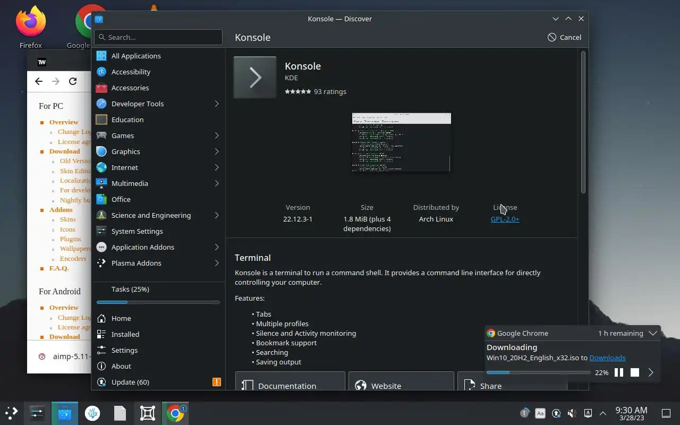
Task: Open the Downloads folder link
Action: 607,358
